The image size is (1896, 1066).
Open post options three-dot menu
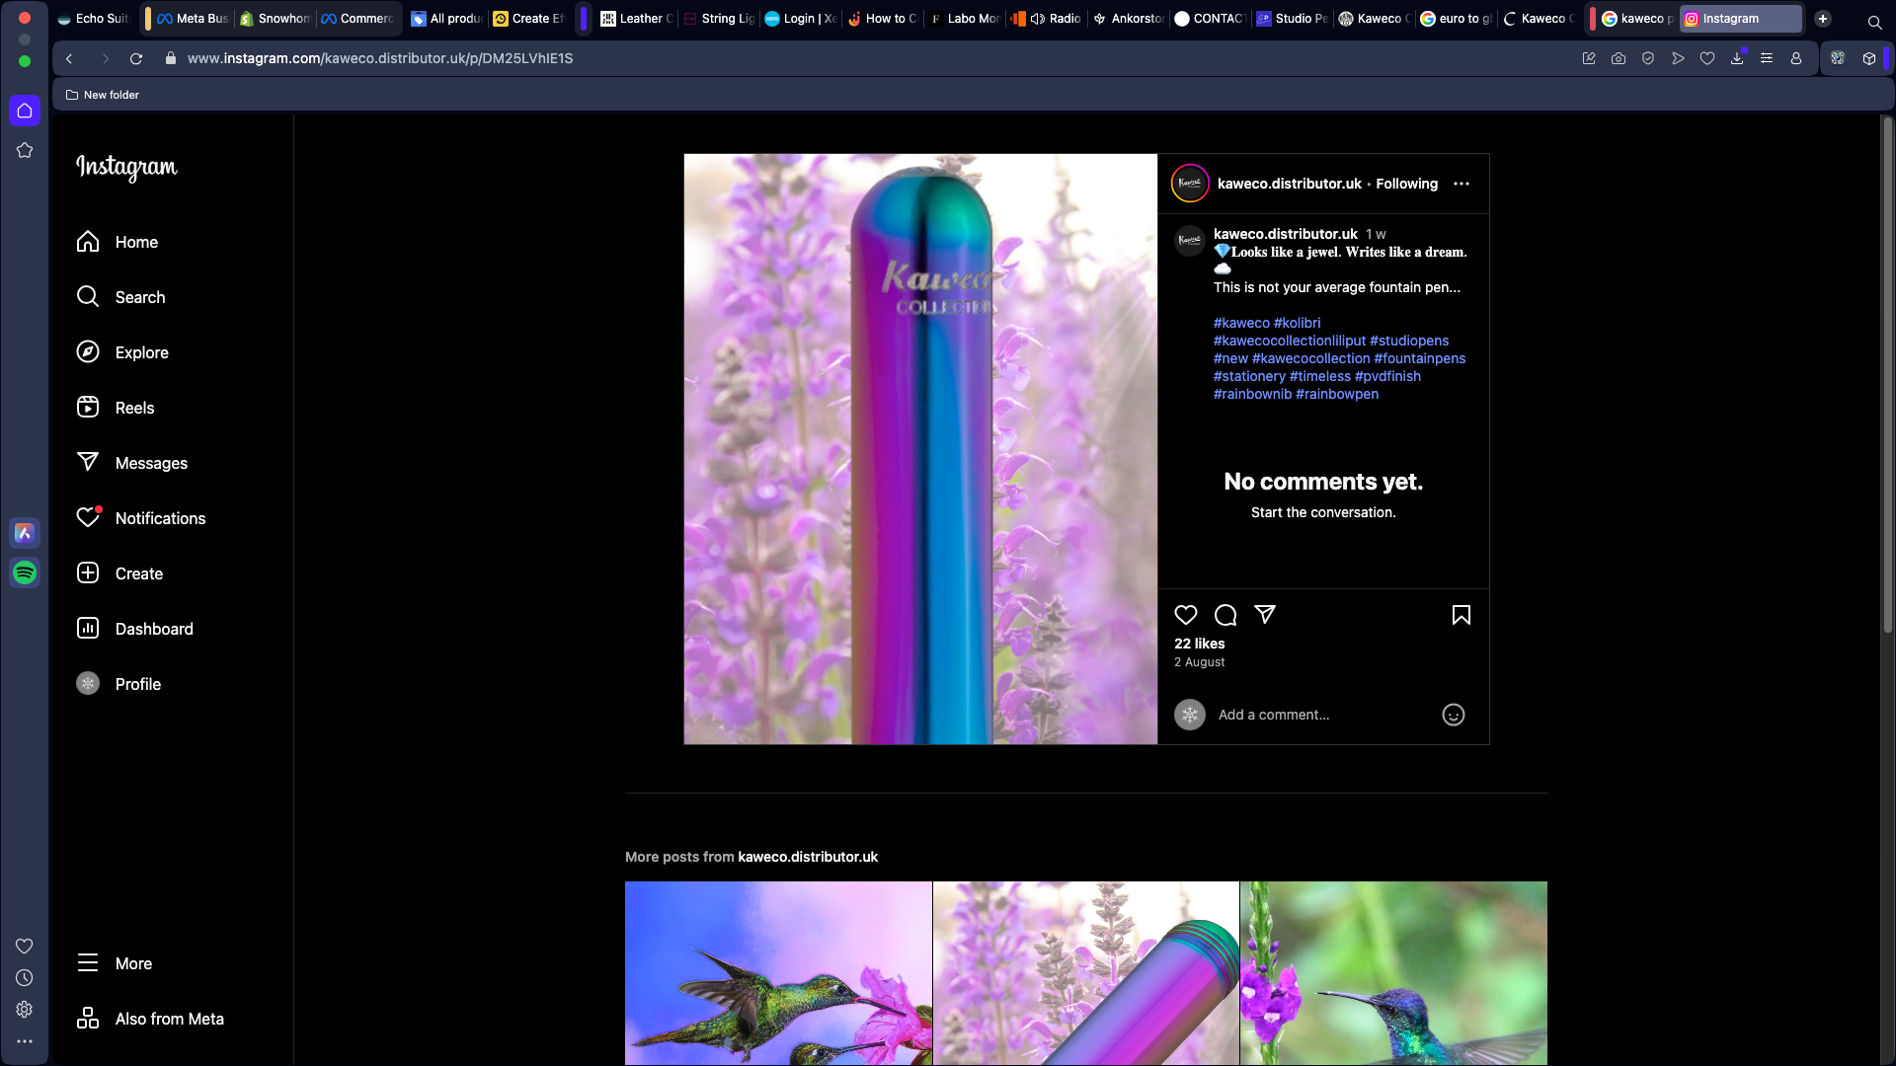(x=1461, y=184)
